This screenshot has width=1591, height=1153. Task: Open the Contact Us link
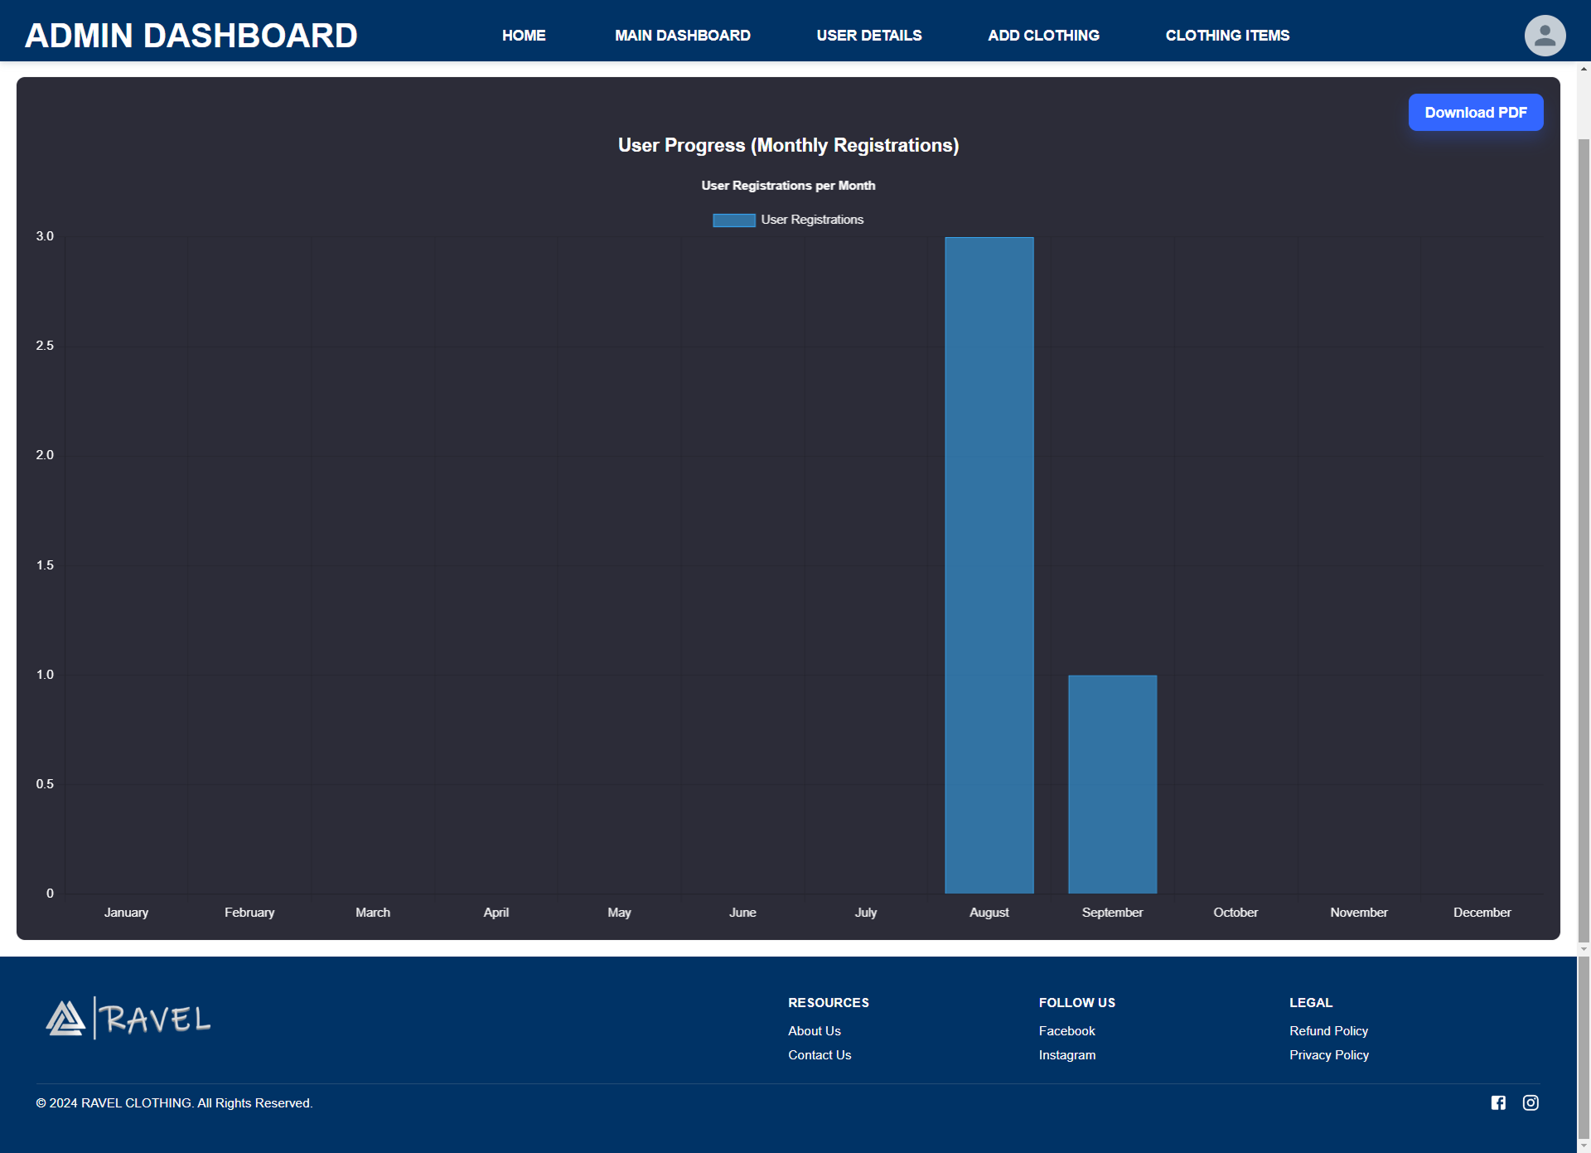(819, 1054)
